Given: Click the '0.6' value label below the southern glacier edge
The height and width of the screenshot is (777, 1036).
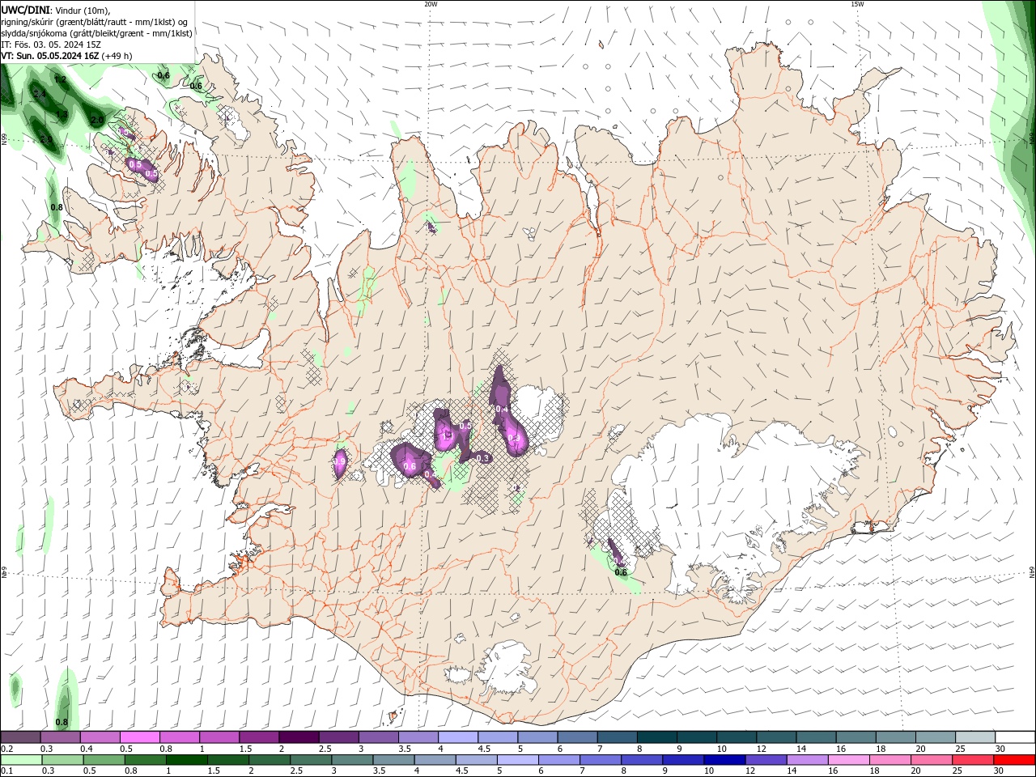Looking at the screenshot, I should coord(621,572).
